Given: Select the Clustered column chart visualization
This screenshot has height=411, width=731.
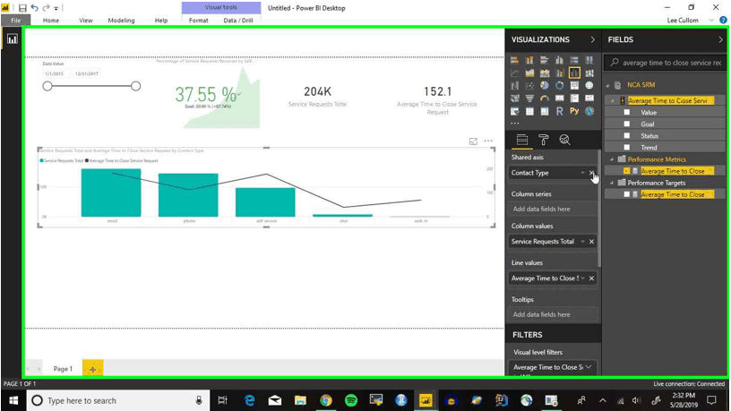Looking at the screenshot, I should [x=559, y=60].
